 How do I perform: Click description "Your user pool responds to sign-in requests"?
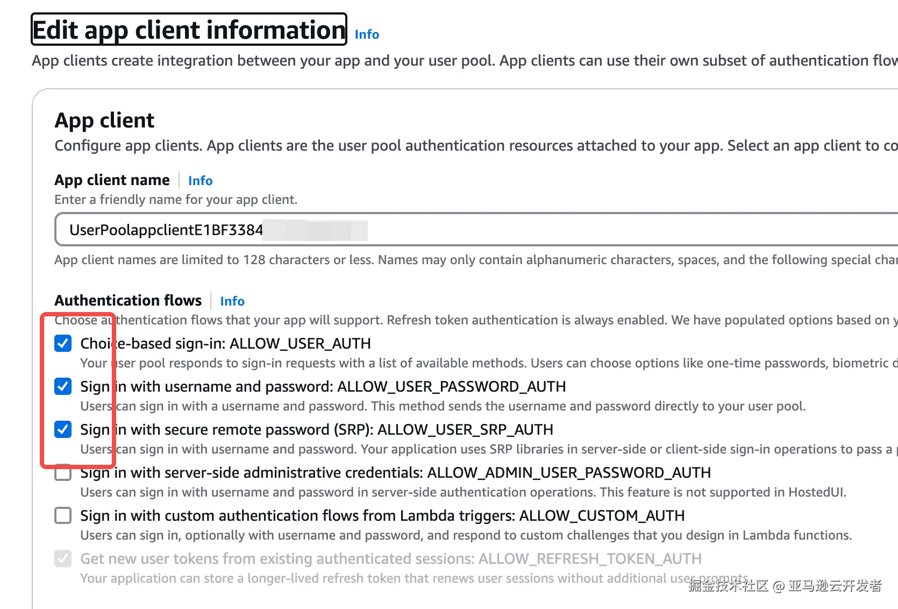pos(489,363)
